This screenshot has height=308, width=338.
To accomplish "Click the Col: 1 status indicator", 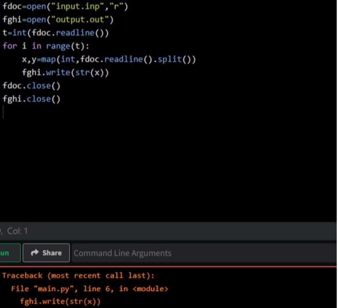I will pyautogui.click(x=17, y=231).
